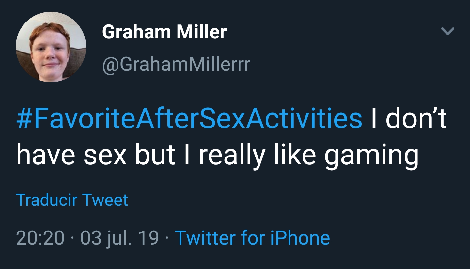Click the word "Miller" in the display name
The height and width of the screenshot is (269, 470).
[202, 32]
